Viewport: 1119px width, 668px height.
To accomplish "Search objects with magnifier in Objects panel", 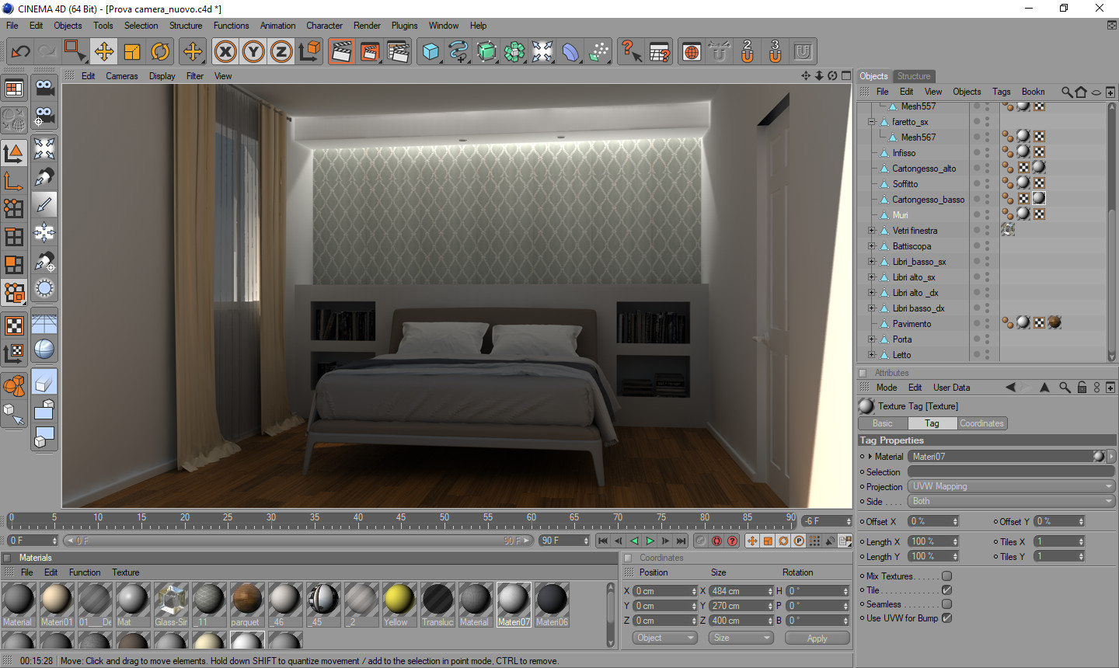I will click(1067, 92).
